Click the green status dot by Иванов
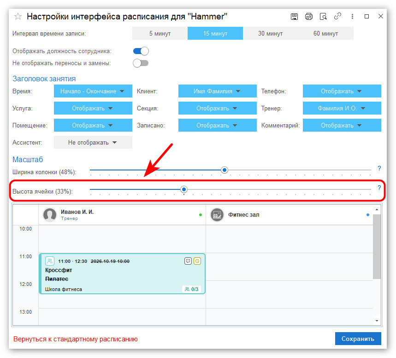Viewport: 396px width, 358px height. coord(201,215)
